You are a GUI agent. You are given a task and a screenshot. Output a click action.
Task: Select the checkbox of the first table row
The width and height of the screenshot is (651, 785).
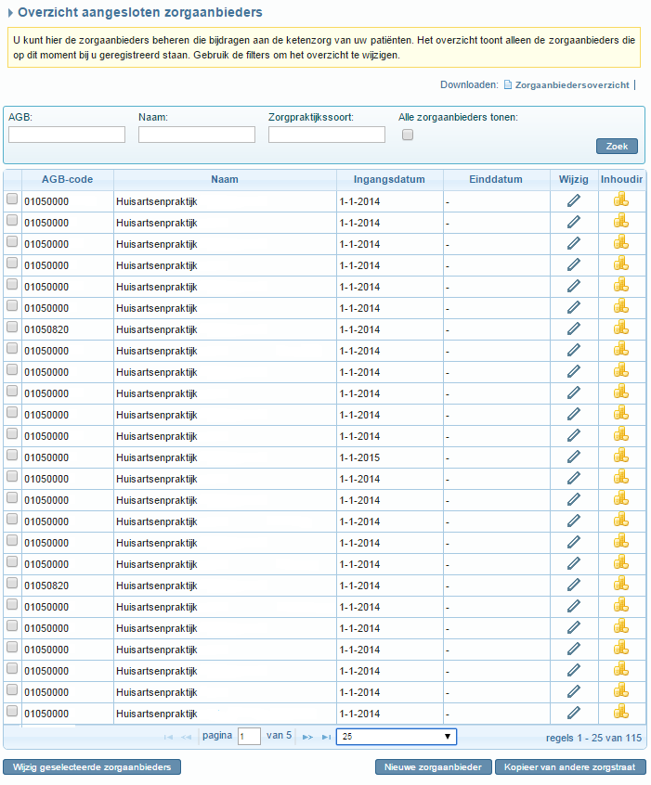coord(12,199)
